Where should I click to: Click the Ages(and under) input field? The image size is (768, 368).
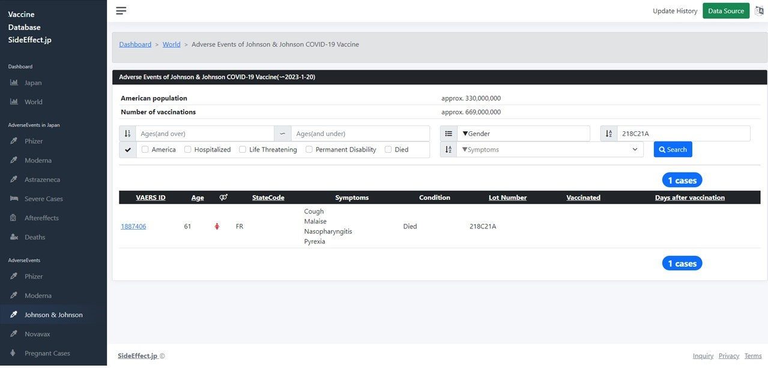(x=360, y=134)
